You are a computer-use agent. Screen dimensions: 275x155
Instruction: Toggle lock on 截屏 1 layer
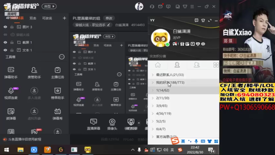(x=12, y=42)
